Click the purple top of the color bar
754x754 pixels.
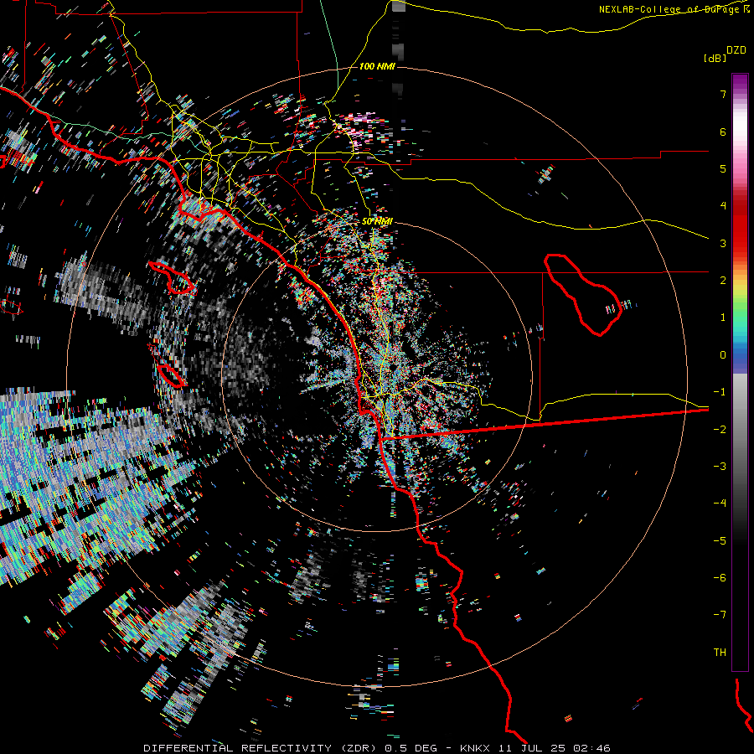[x=740, y=82]
